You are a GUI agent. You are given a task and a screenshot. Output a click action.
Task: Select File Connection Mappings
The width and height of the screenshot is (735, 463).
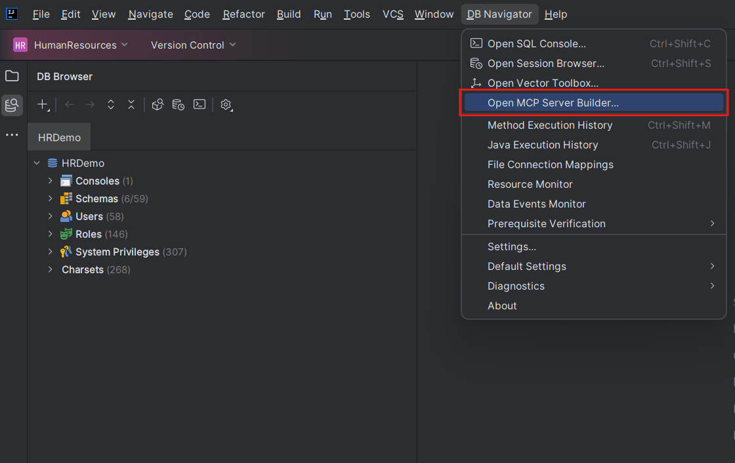pos(593,165)
